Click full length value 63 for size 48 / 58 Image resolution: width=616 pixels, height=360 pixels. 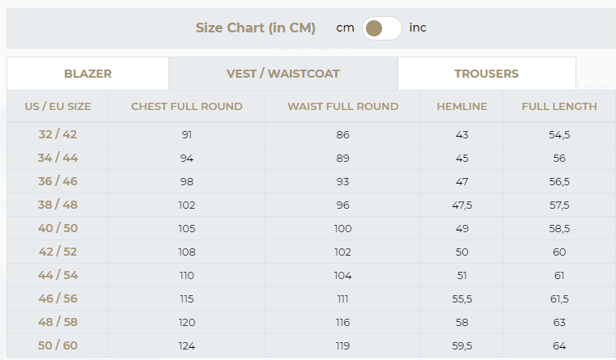559,322
